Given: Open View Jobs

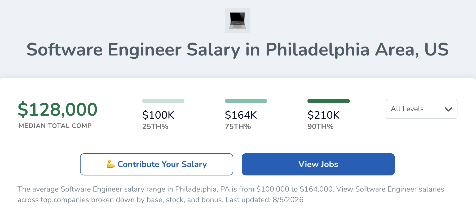Looking at the screenshot, I should pyautogui.click(x=318, y=164).
